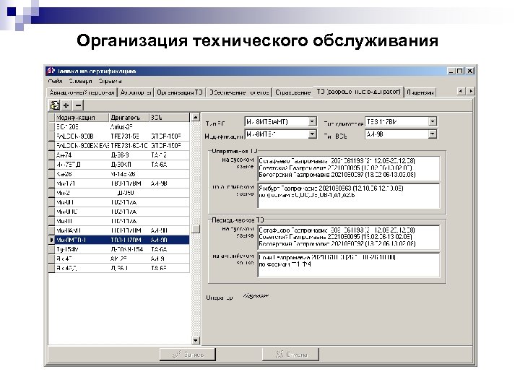Screen dimensions: 520x390
Task: Expand the Тип ВСУ dropdown
Action: (433, 134)
